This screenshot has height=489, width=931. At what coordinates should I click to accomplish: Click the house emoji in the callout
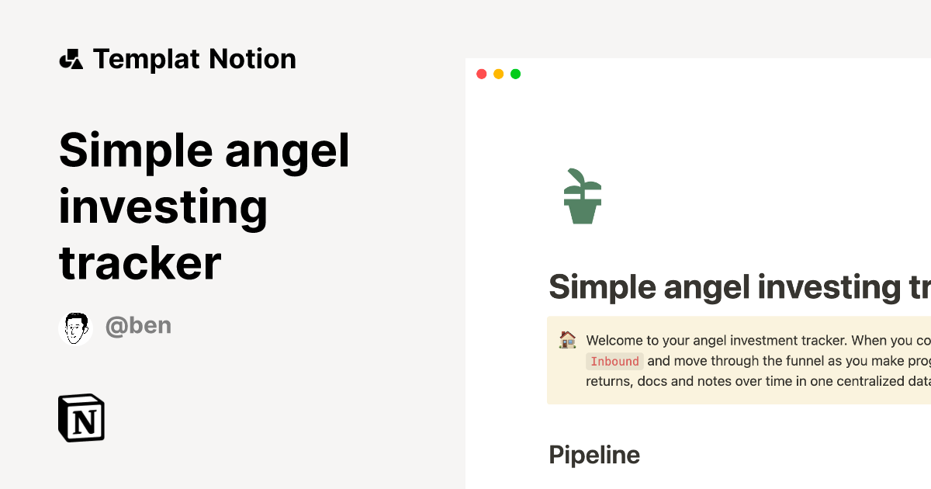click(x=567, y=339)
